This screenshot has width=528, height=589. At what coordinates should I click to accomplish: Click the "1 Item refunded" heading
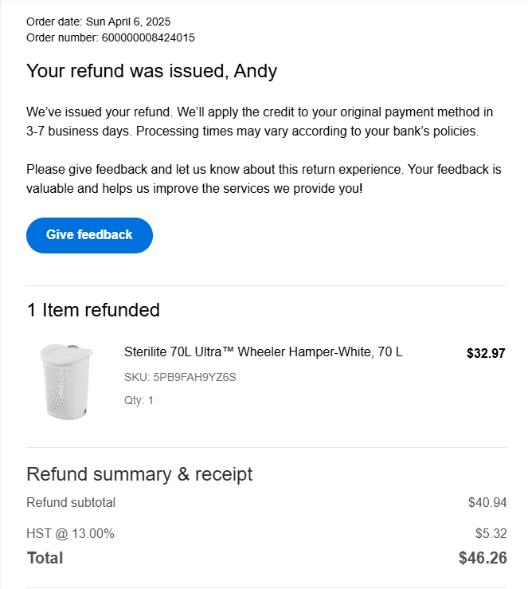(93, 310)
